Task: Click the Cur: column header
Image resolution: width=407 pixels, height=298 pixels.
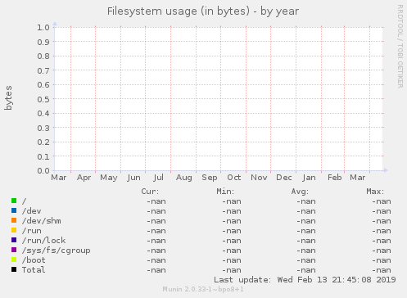Action: tap(150, 192)
